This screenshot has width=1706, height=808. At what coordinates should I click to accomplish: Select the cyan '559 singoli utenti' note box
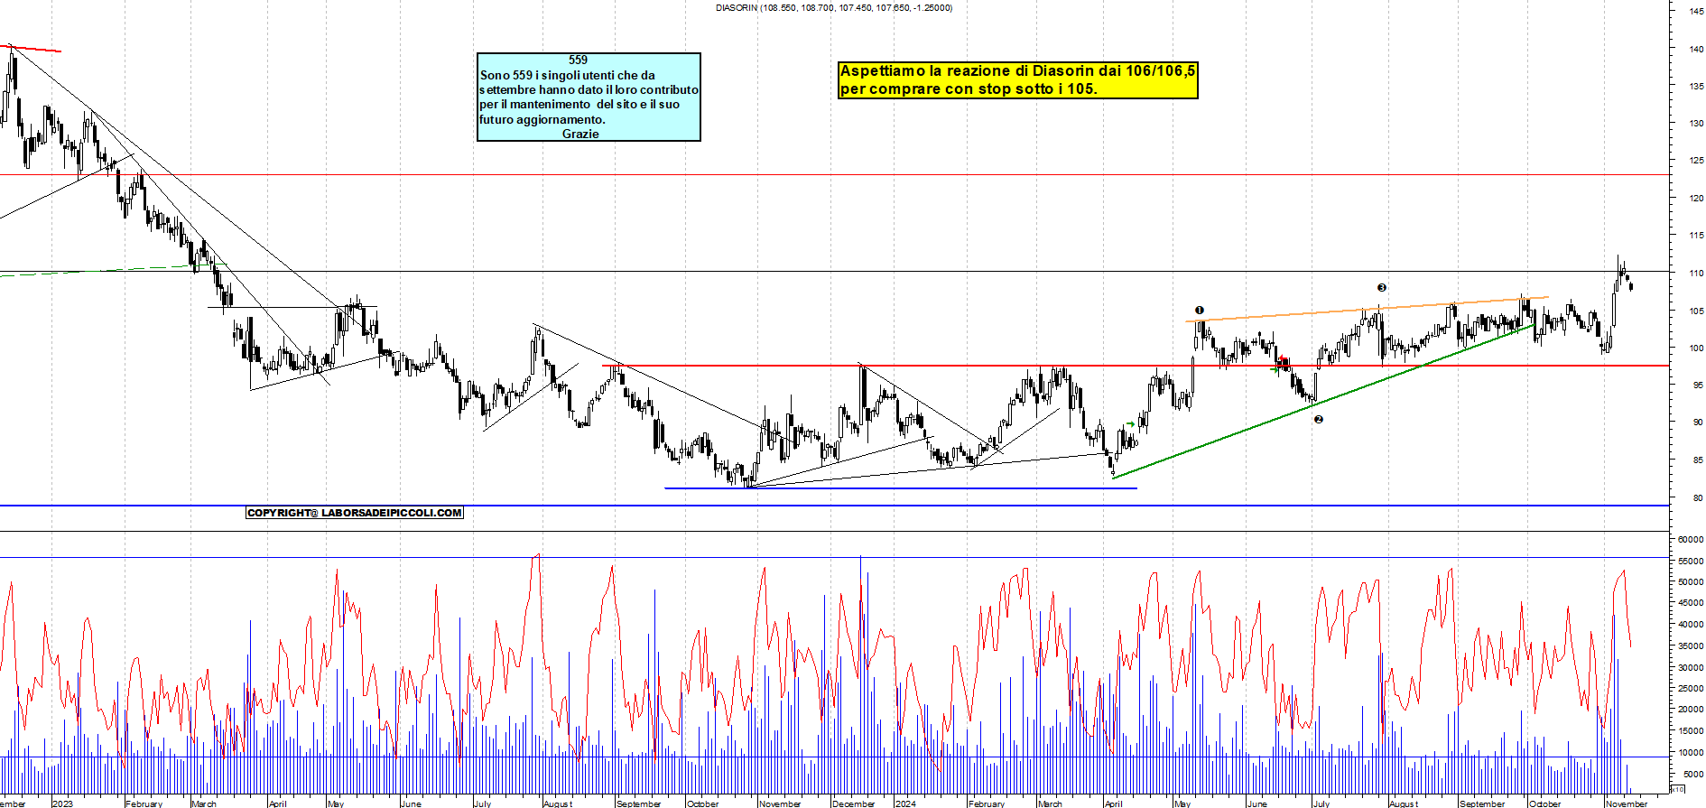[x=589, y=97]
